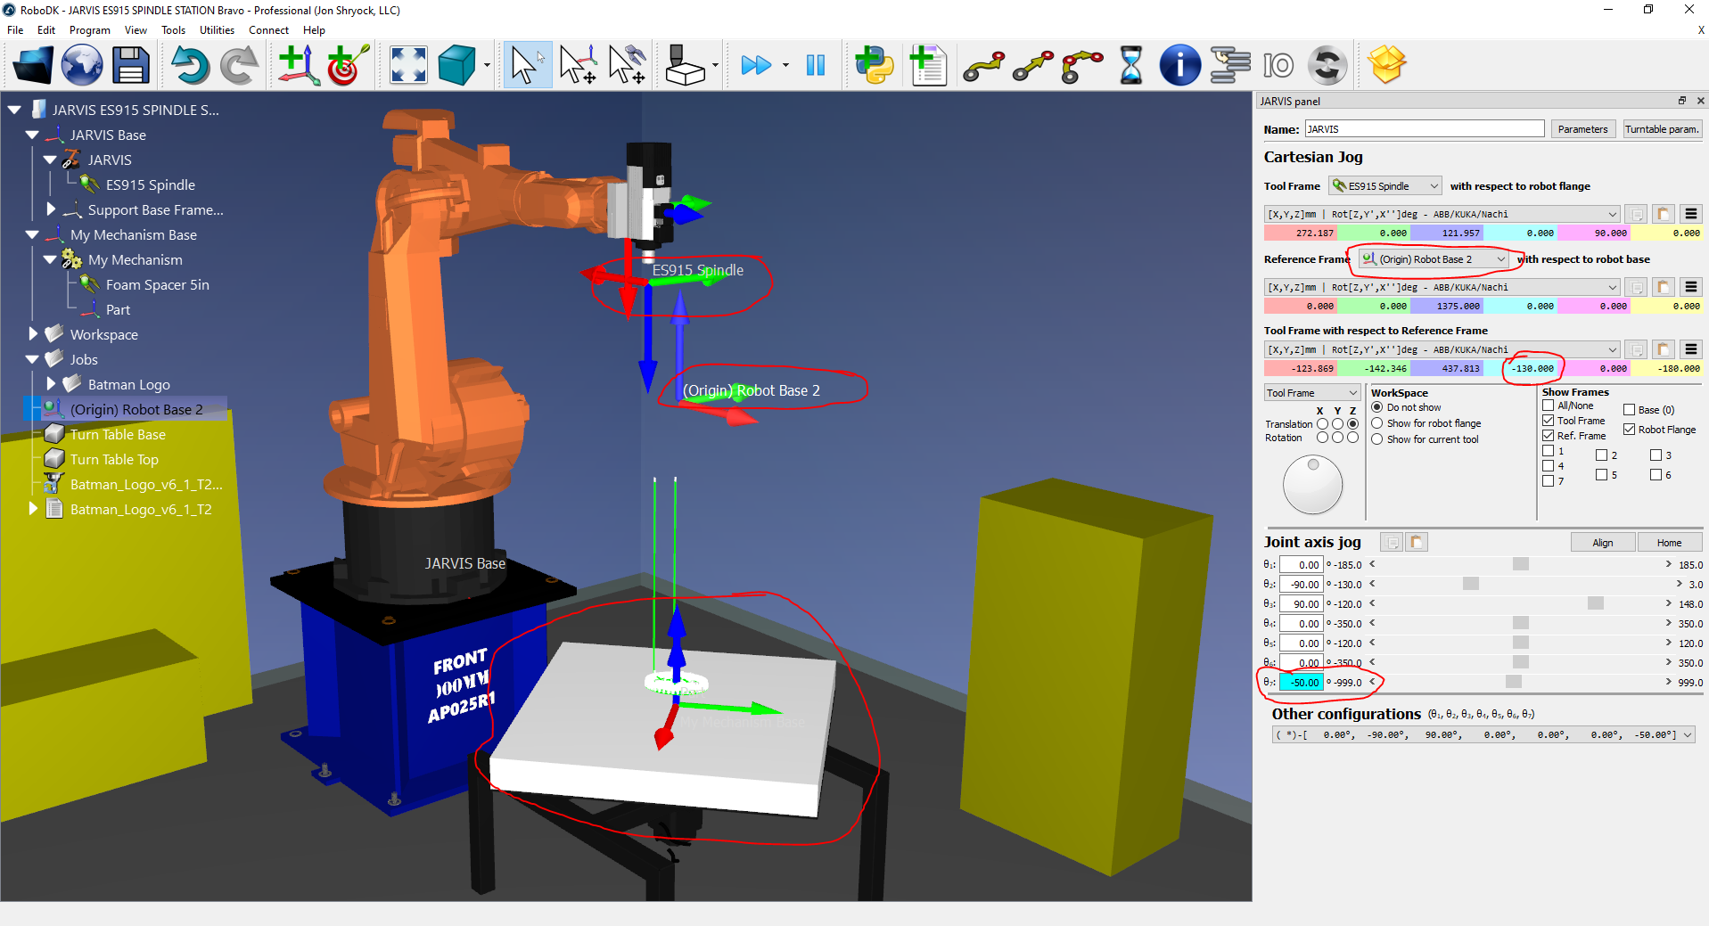Pause simulation with the pause icon

pyautogui.click(x=815, y=66)
